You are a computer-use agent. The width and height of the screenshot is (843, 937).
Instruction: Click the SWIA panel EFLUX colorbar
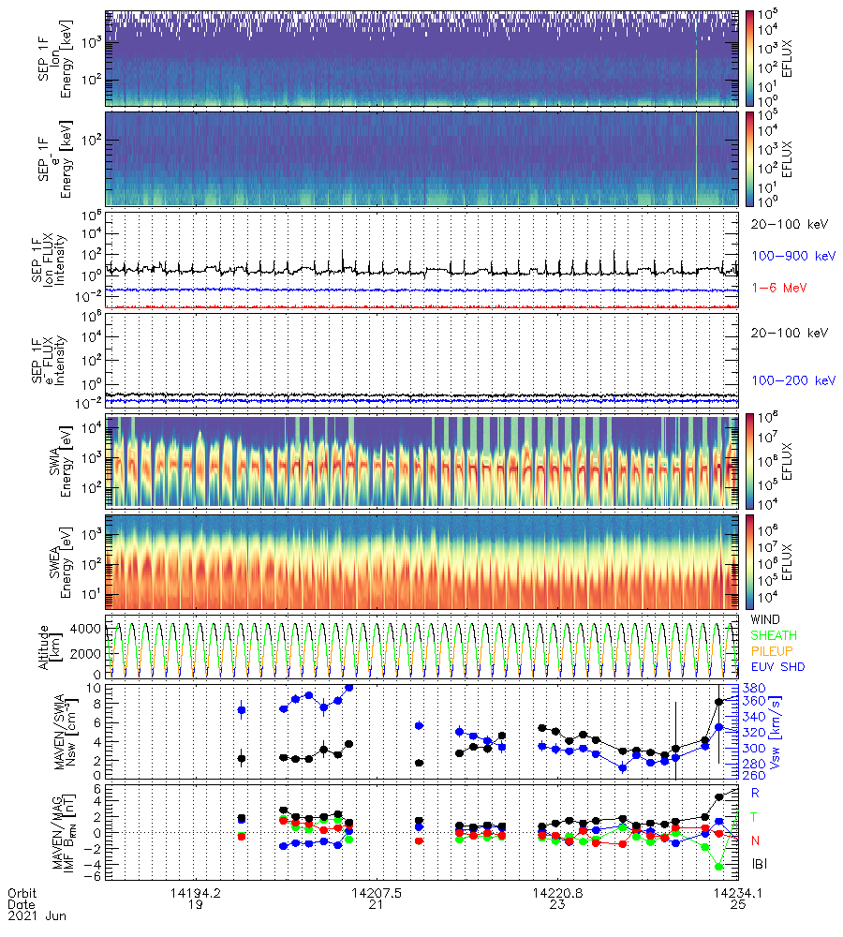pyautogui.click(x=750, y=460)
